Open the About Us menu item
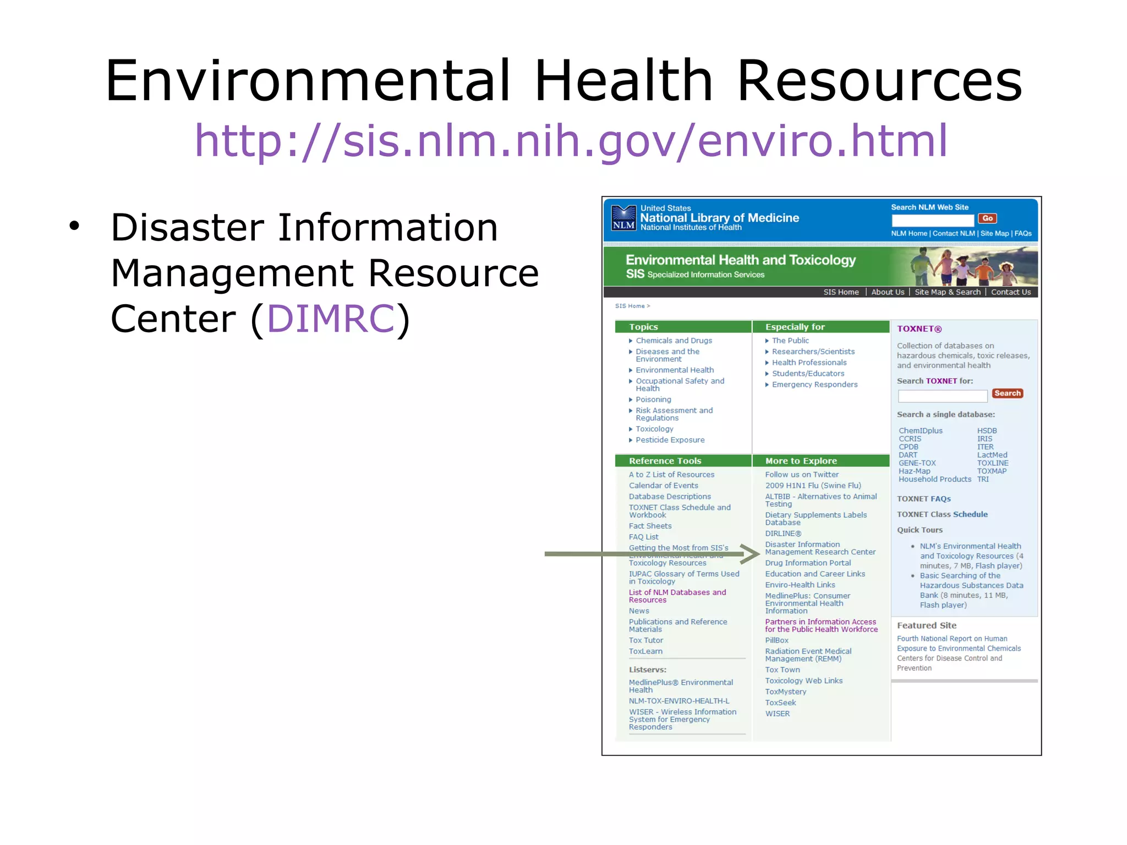Screen dimensions: 1127x845 pyautogui.click(x=887, y=292)
